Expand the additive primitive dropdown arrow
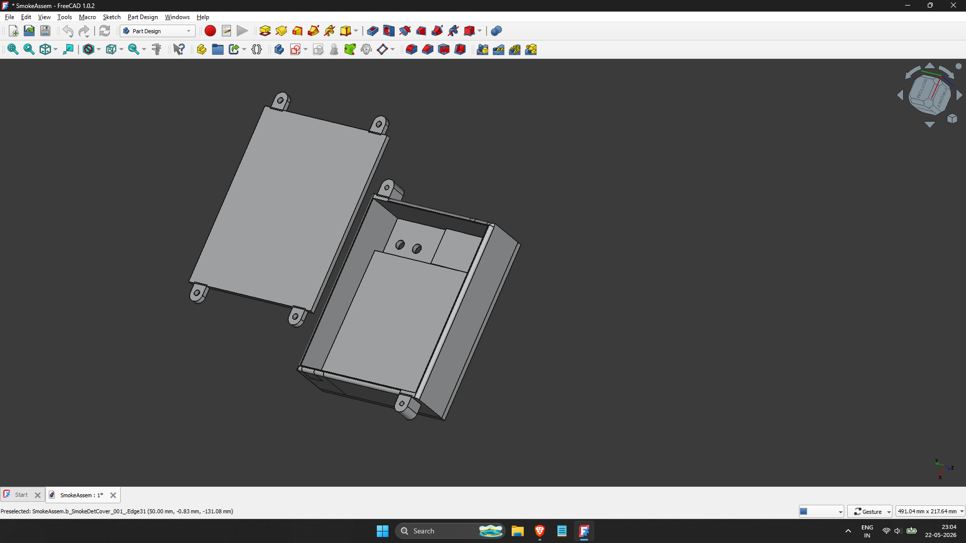This screenshot has height=543, width=966. (x=356, y=31)
